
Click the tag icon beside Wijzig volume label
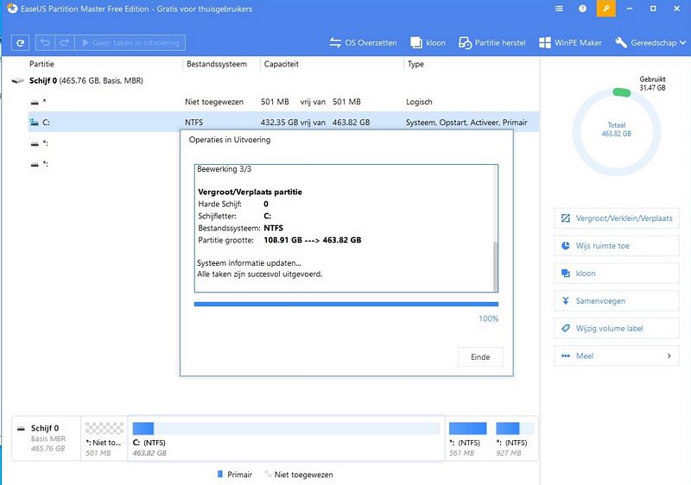566,328
